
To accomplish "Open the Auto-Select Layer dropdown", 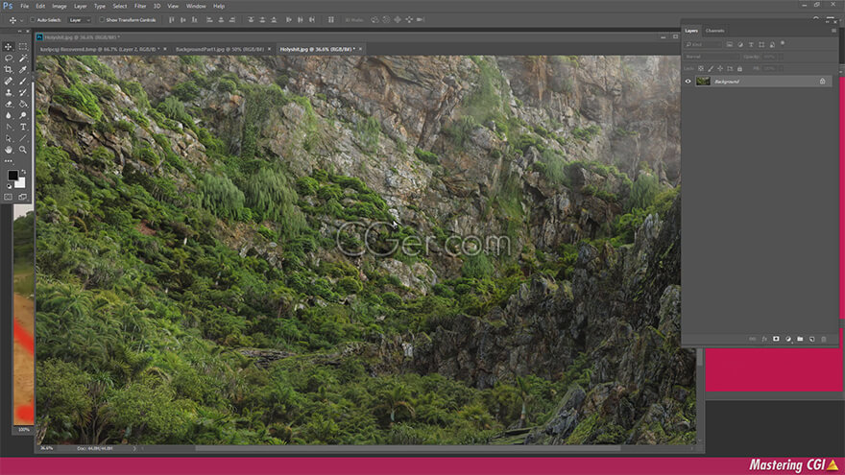I will pos(79,20).
